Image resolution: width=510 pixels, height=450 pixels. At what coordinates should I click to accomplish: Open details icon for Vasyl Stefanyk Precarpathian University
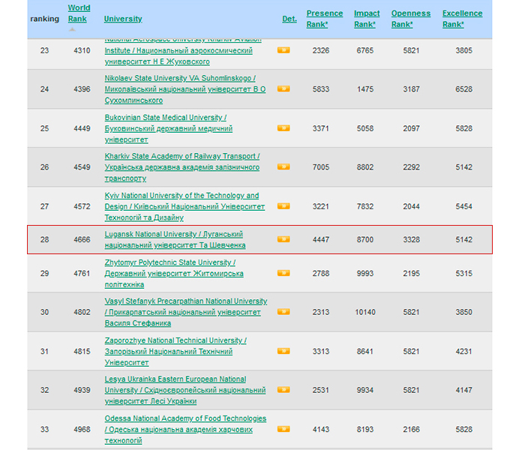[283, 312]
